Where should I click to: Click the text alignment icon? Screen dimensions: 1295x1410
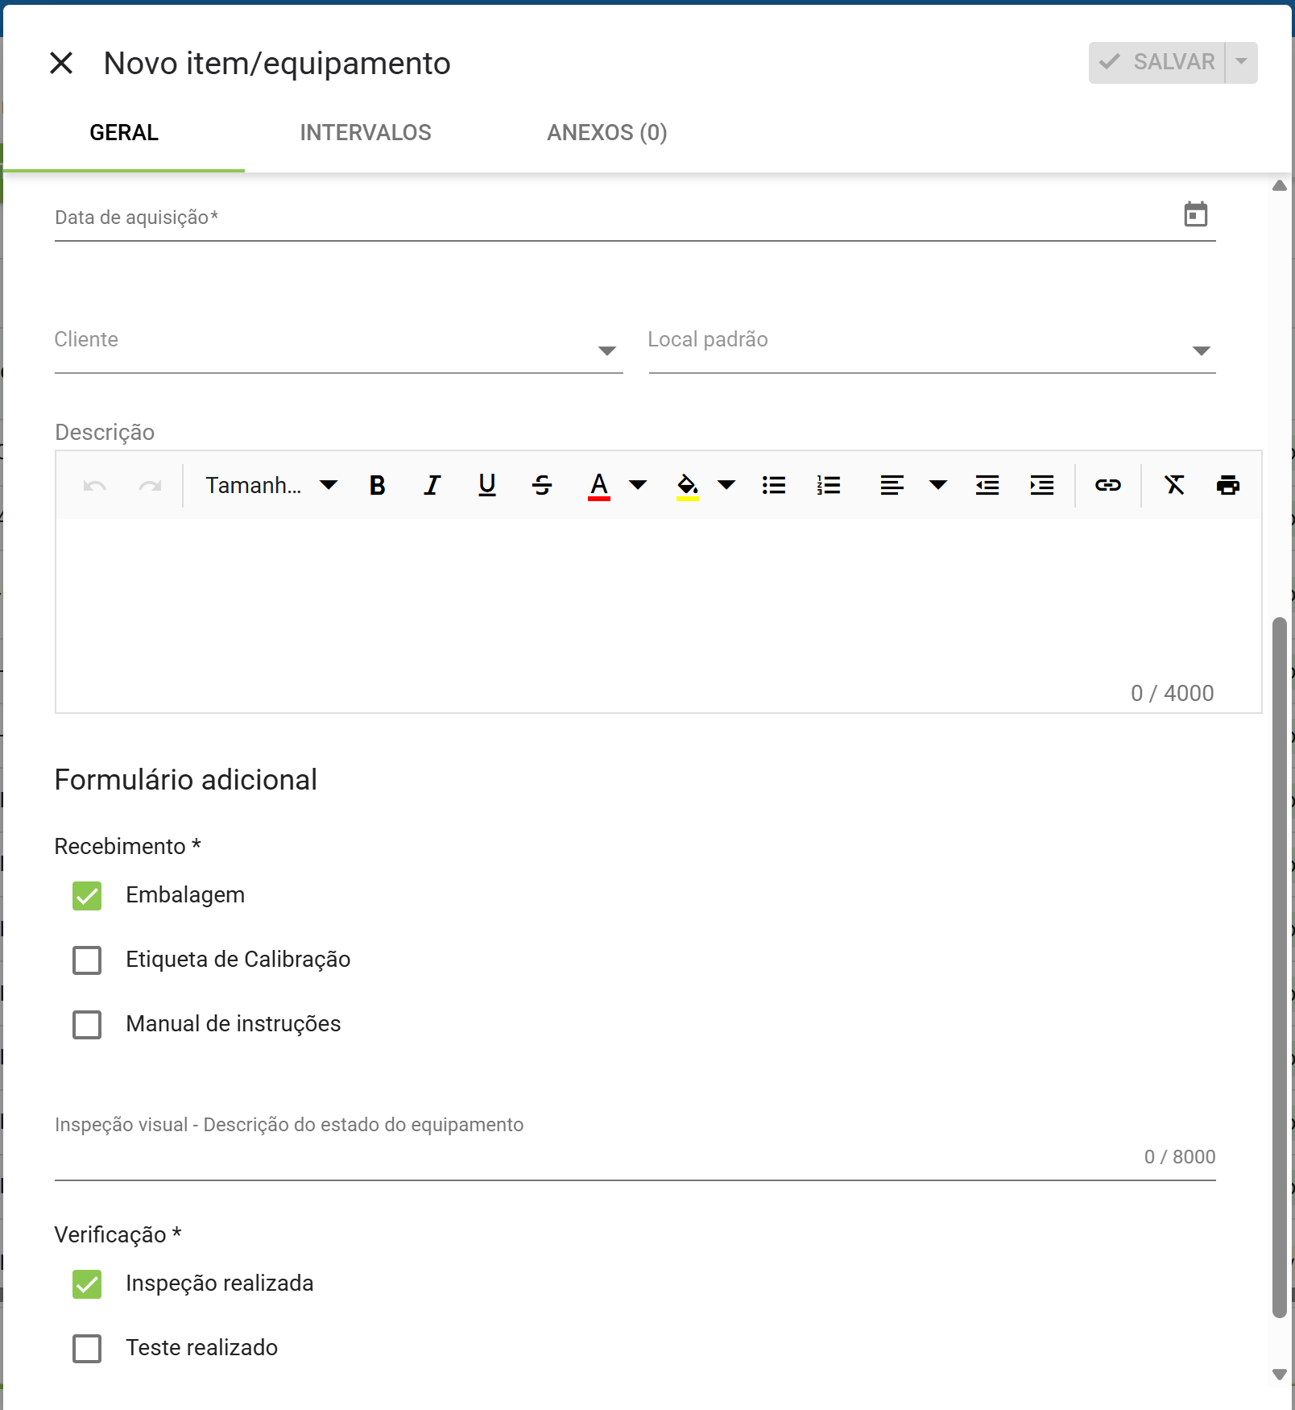pyautogui.click(x=892, y=485)
